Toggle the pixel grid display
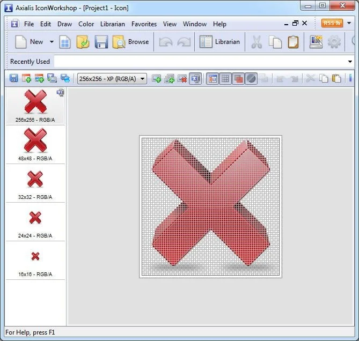Image resolution: width=359 pixels, height=341 pixels. point(225,79)
